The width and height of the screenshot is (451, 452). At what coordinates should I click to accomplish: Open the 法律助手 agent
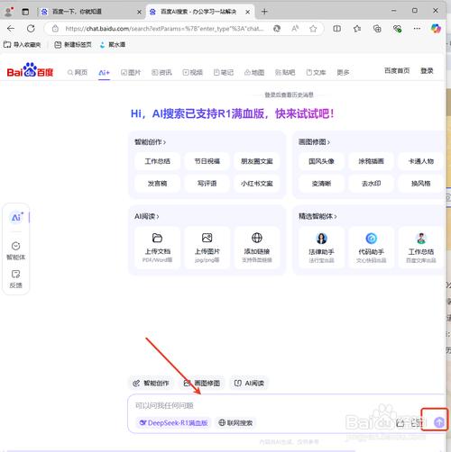pos(321,248)
